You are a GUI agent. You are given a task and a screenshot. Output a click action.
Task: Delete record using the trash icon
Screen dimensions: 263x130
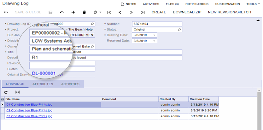coord(84,12)
